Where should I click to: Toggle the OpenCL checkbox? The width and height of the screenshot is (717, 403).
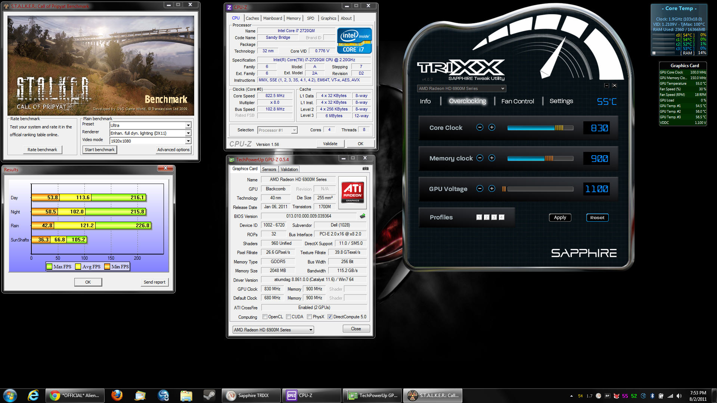pyautogui.click(x=265, y=317)
